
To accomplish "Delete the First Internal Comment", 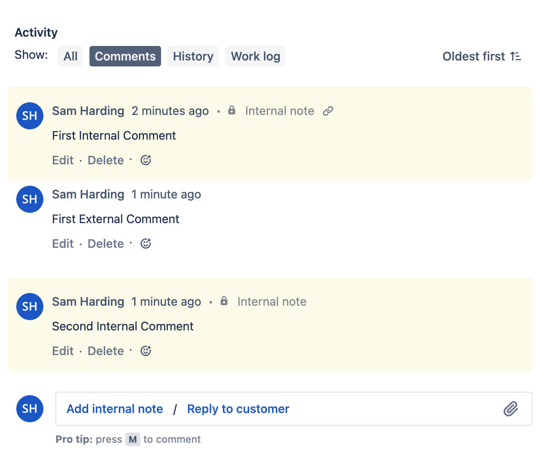I will pos(106,160).
